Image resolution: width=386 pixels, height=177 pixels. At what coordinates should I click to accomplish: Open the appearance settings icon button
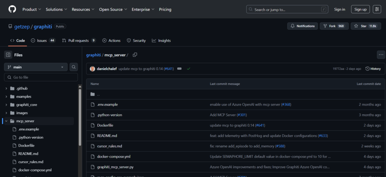tap(377, 9)
